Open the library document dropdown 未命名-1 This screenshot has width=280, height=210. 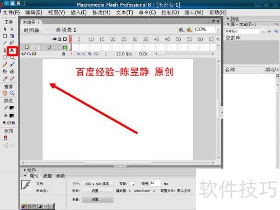263,31
